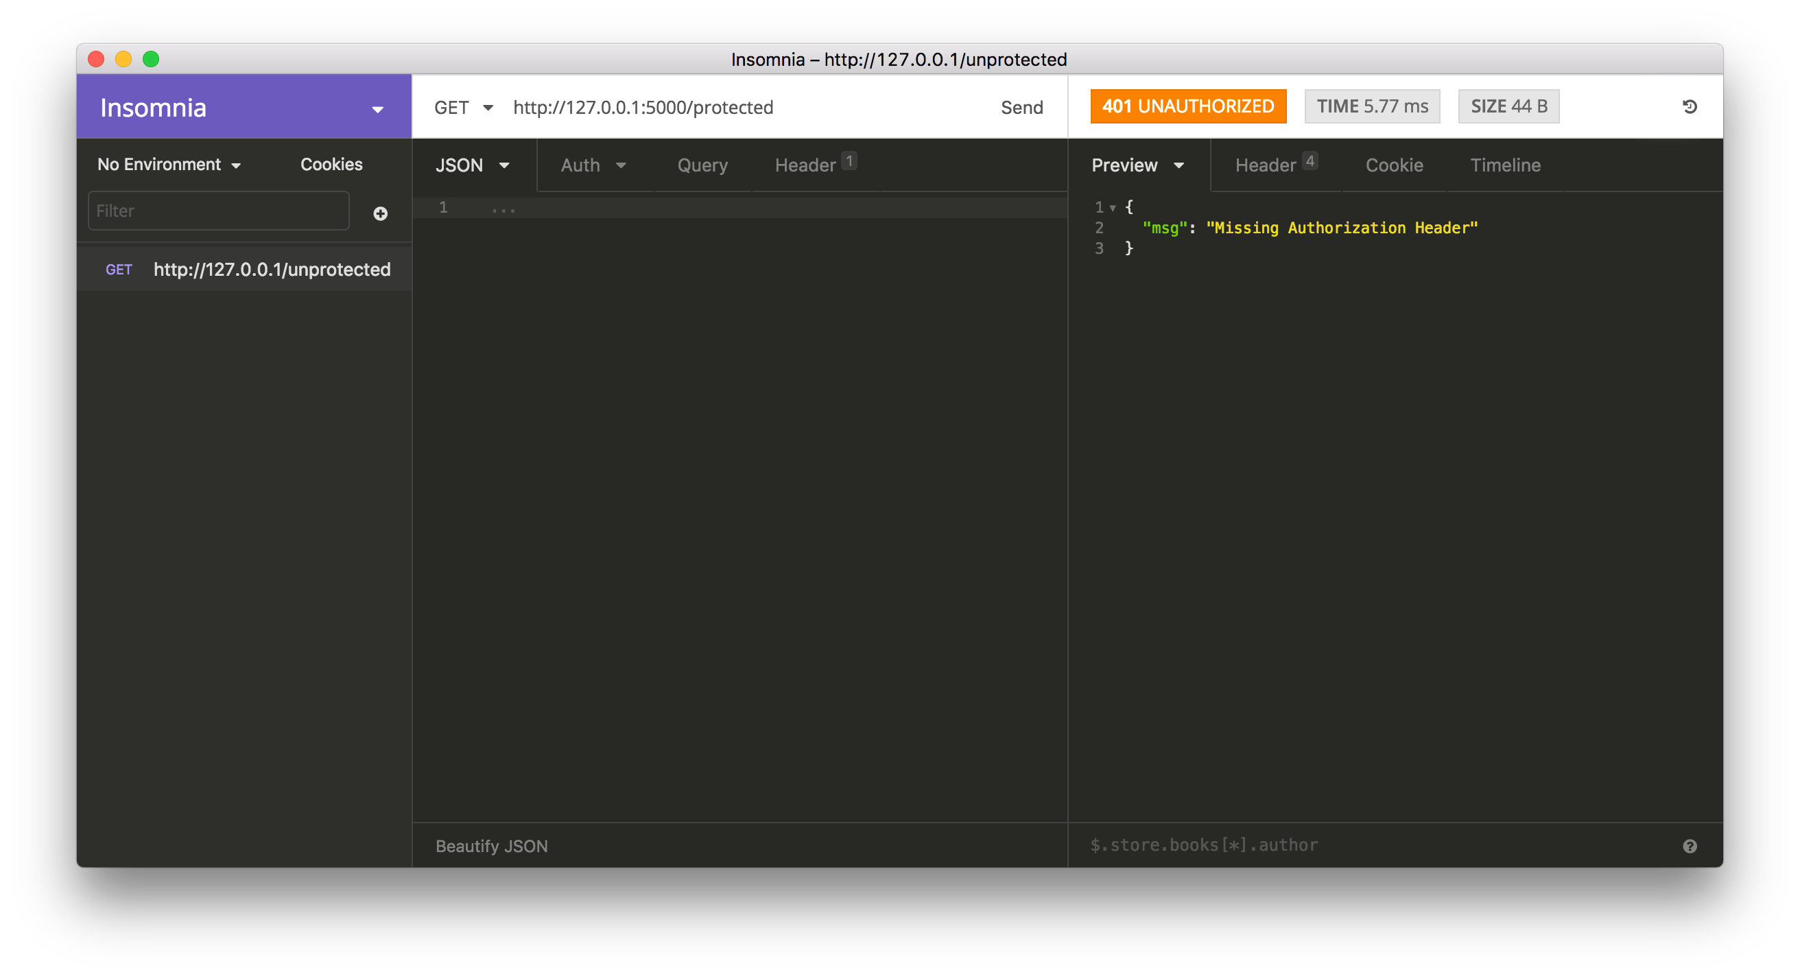1800x977 pixels.
Task: Change body type using the JSON dropdown
Action: (x=473, y=165)
